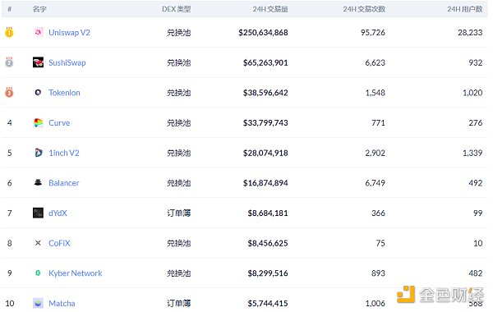Click the gold first-place medal icon
Image resolution: width=493 pixels, height=312 pixels.
(x=9, y=32)
